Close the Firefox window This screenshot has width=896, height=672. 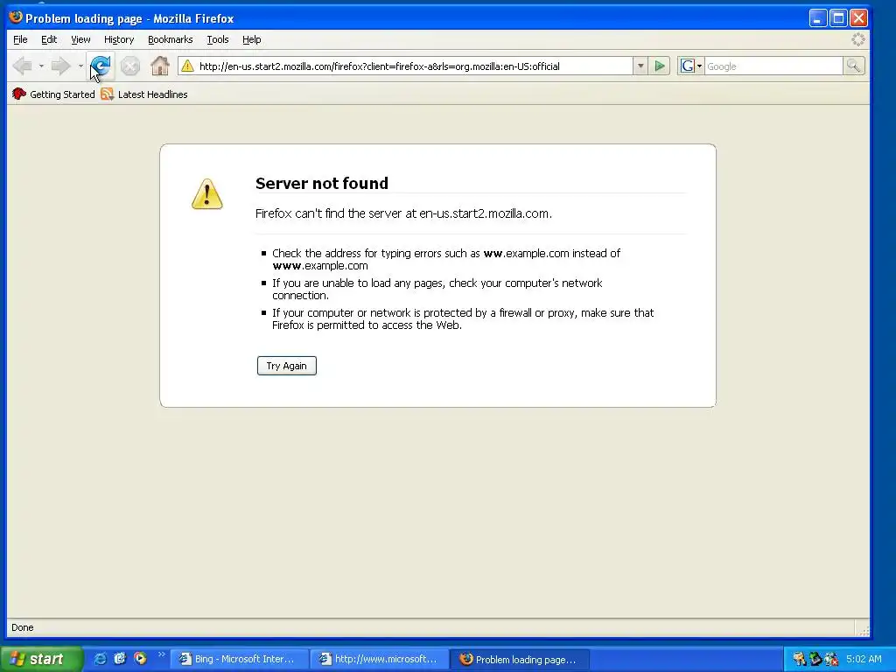858,18
